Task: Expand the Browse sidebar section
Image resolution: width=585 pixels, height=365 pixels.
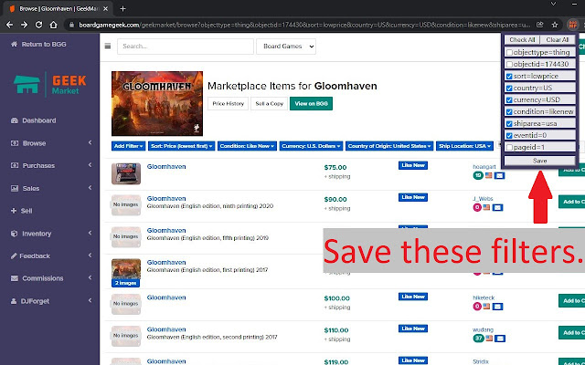Action: coord(50,143)
